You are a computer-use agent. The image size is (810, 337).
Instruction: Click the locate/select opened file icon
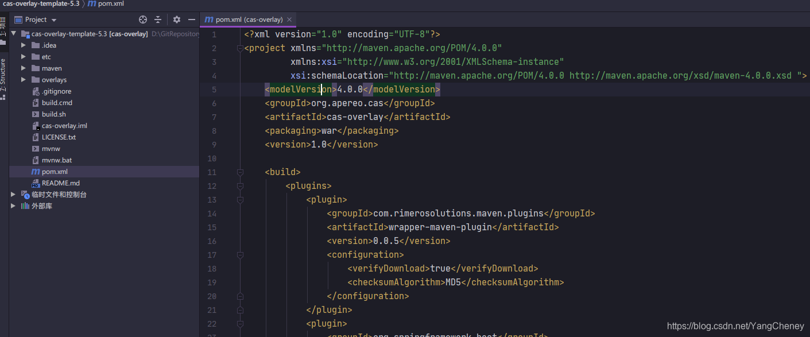[143, 20]
